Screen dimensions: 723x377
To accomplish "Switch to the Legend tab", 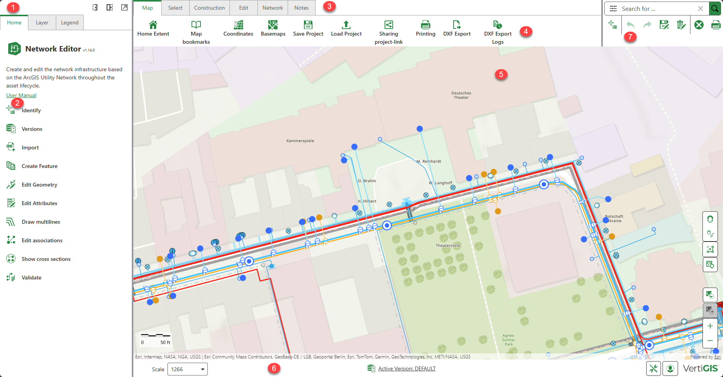I will (70, 22).
